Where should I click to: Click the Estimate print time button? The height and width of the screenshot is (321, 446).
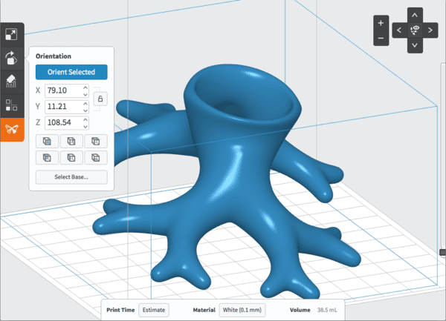[154, 309]
